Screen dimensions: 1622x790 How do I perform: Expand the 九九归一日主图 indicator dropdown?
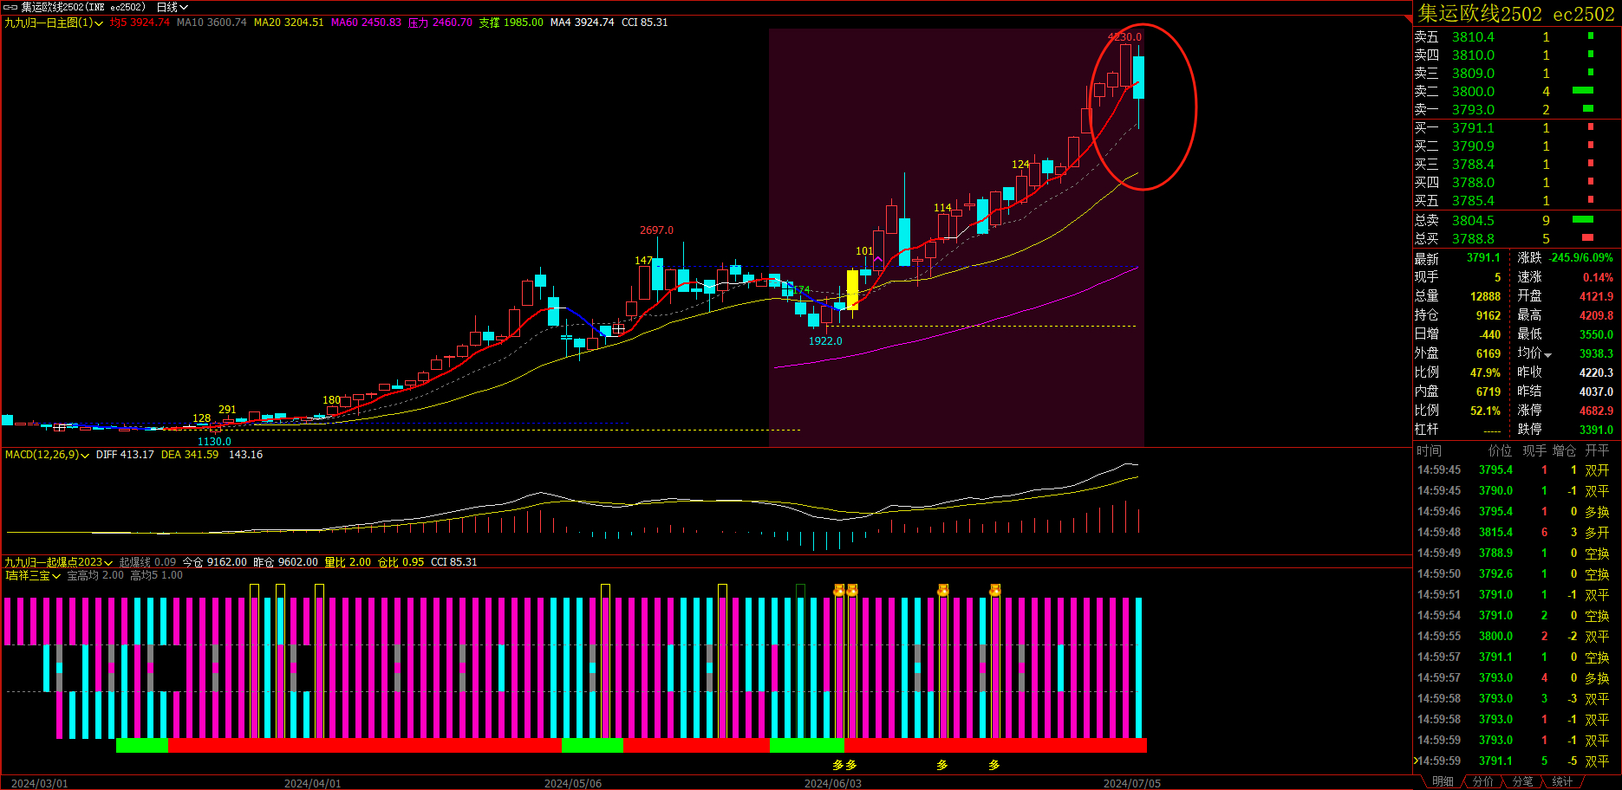coord(99,23)
